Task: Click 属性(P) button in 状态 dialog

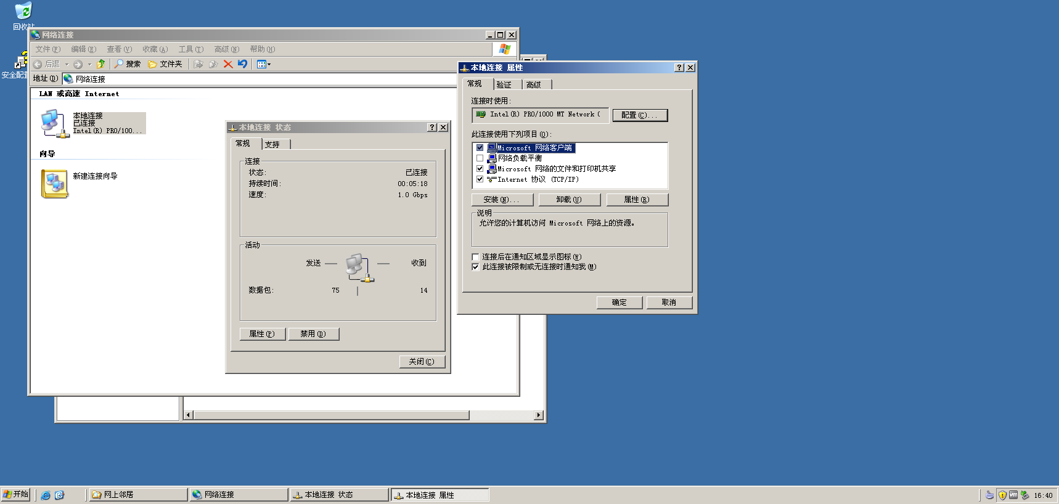Action: [262, 334]
